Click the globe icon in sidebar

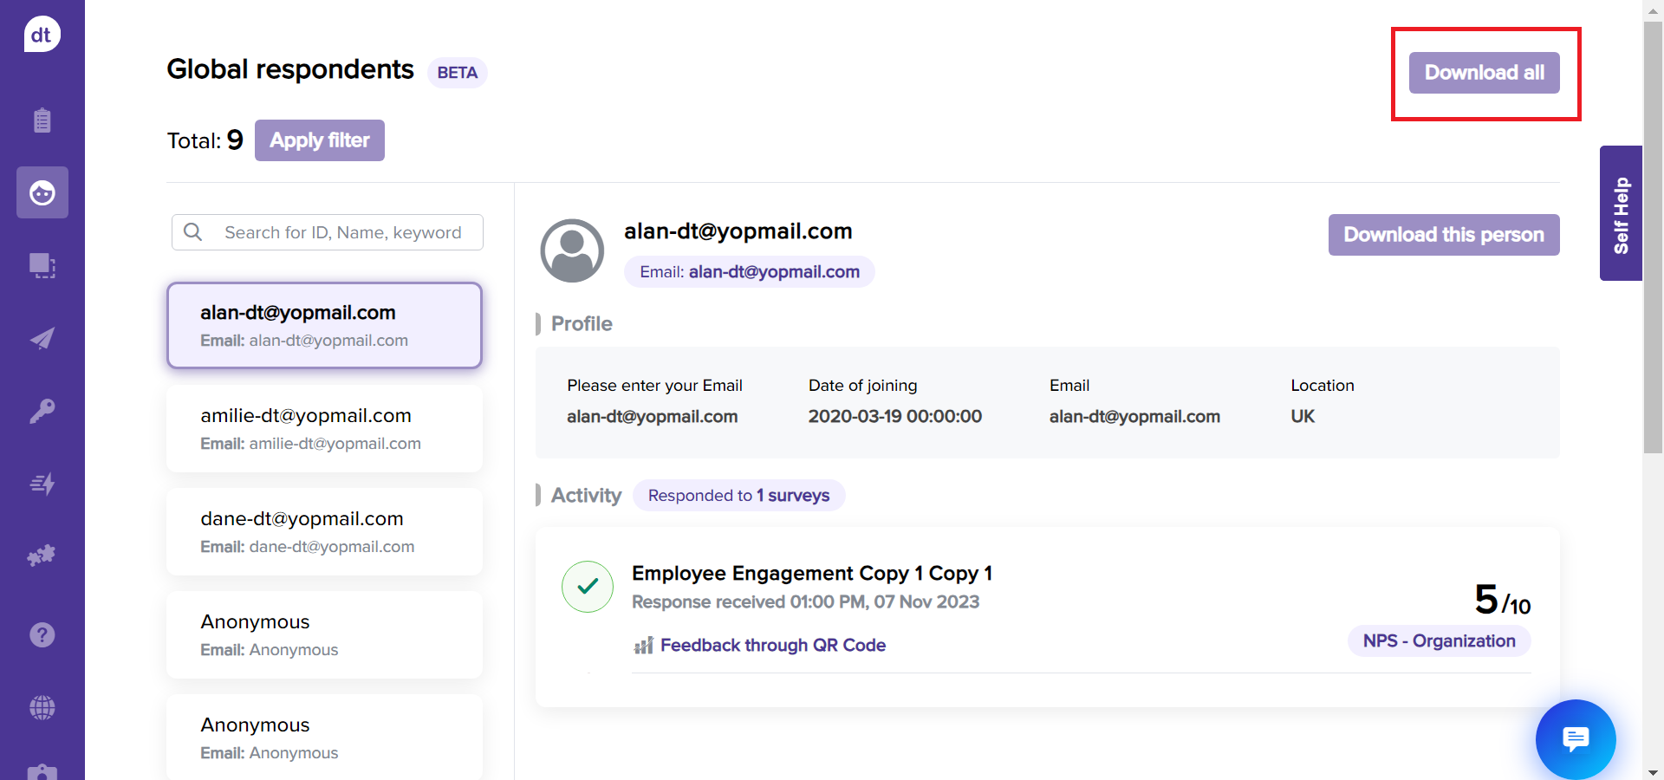[x=42, y=708]
